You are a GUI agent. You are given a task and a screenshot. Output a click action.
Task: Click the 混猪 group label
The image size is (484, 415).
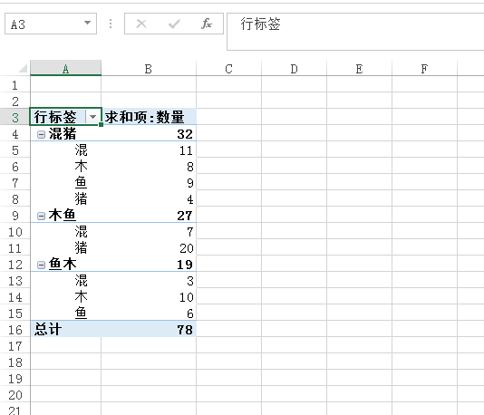pos(63,134)
